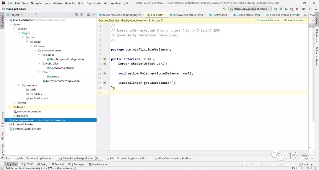Open the Spring tool window button

click(42, 164)
